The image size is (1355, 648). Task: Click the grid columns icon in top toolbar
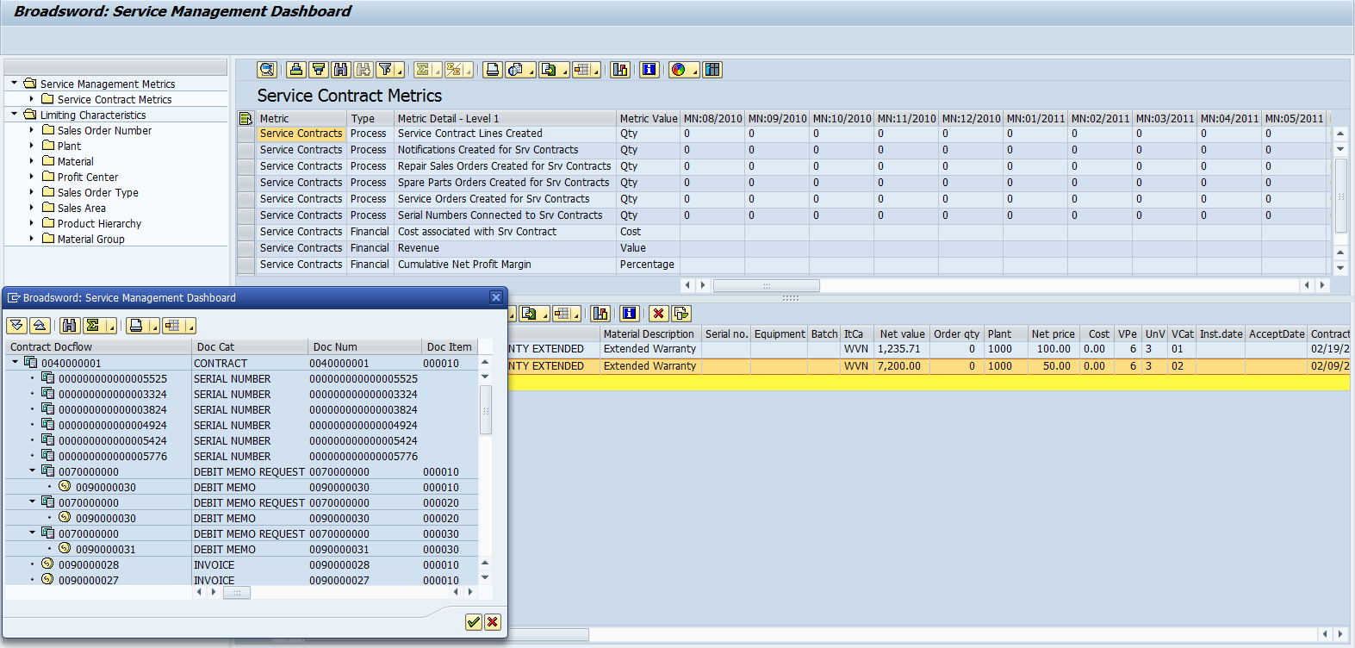[712, 70]
